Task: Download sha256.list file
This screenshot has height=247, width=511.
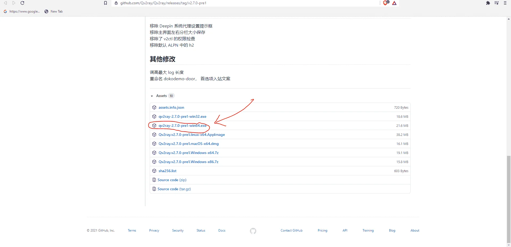Action: (x=168, y=171)
